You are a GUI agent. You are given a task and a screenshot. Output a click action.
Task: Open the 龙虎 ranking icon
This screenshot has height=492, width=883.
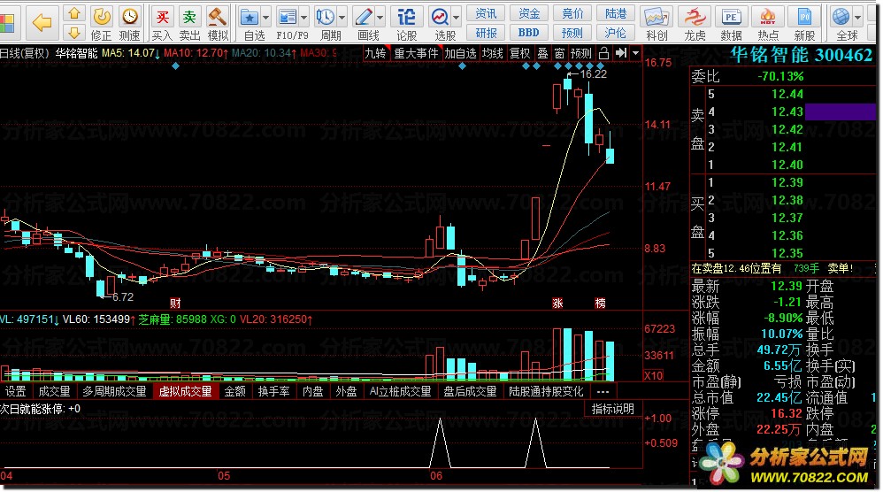coord(695,24)
